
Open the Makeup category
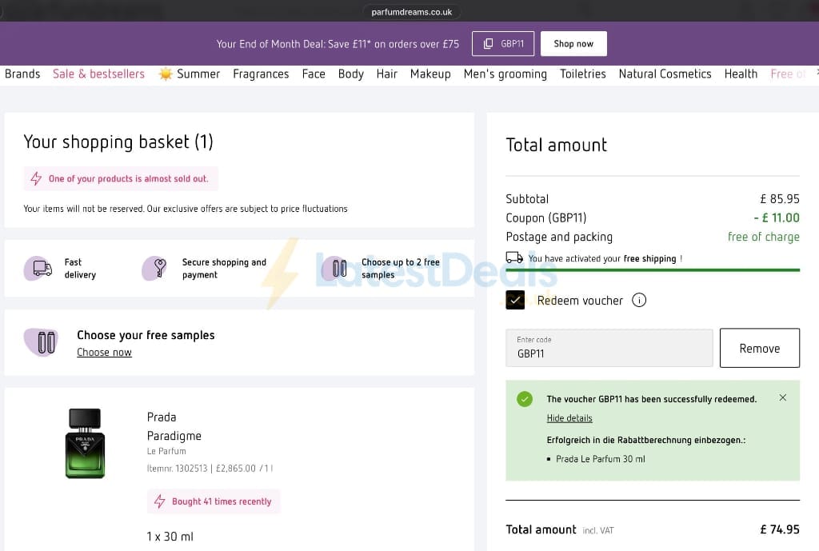[x=429, y=74]
